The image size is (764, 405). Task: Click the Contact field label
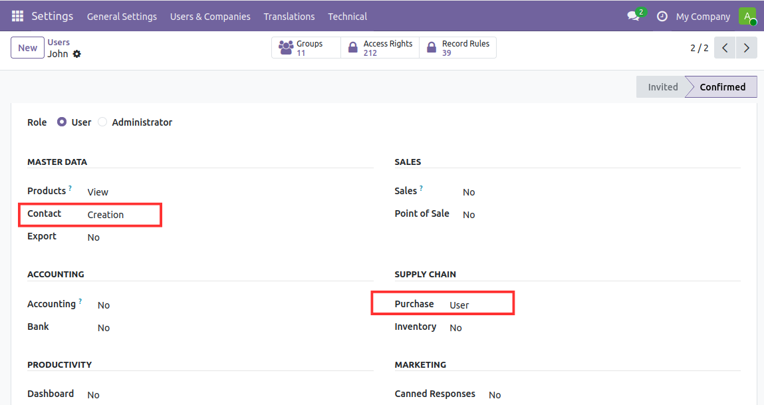tap(45, 213)
